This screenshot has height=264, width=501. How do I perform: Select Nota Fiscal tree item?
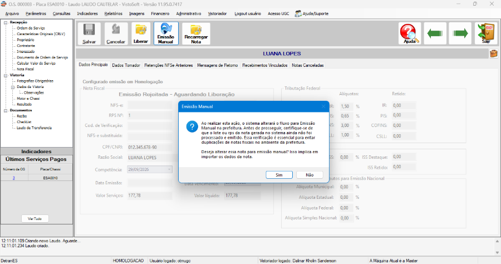[25, 69]
